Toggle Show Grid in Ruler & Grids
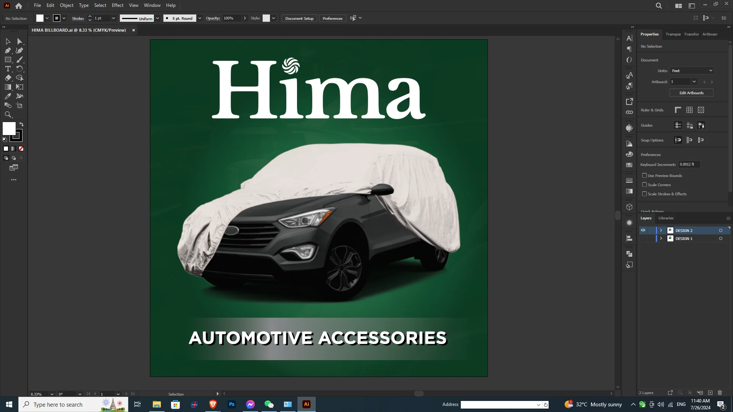 pyautogui.click(x=689, y=110)
